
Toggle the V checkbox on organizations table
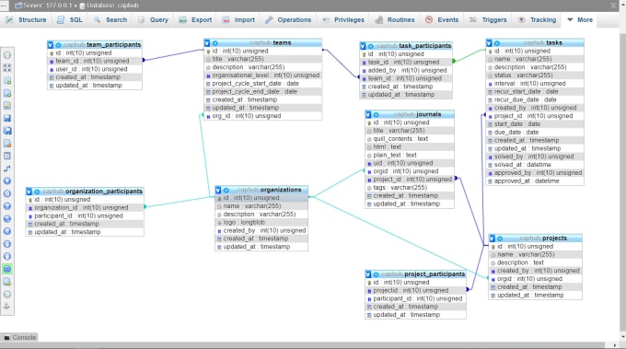[x=218, y=190]
